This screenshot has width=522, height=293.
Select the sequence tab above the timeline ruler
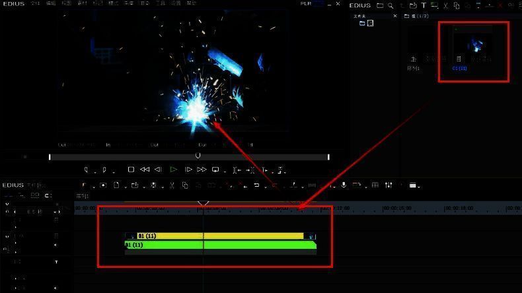(83, 196)
